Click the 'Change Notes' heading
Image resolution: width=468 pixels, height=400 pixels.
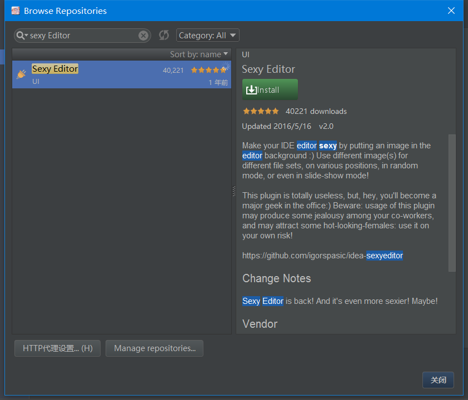click(x=276, y=278)
